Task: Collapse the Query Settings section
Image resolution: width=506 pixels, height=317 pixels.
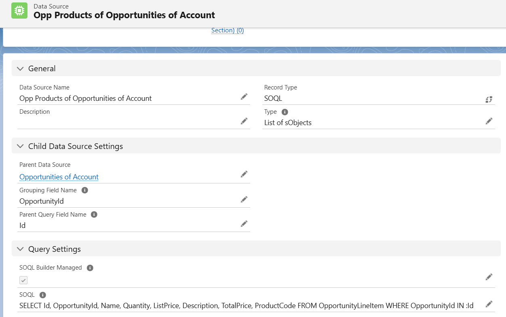Action: tap(20, 249)
